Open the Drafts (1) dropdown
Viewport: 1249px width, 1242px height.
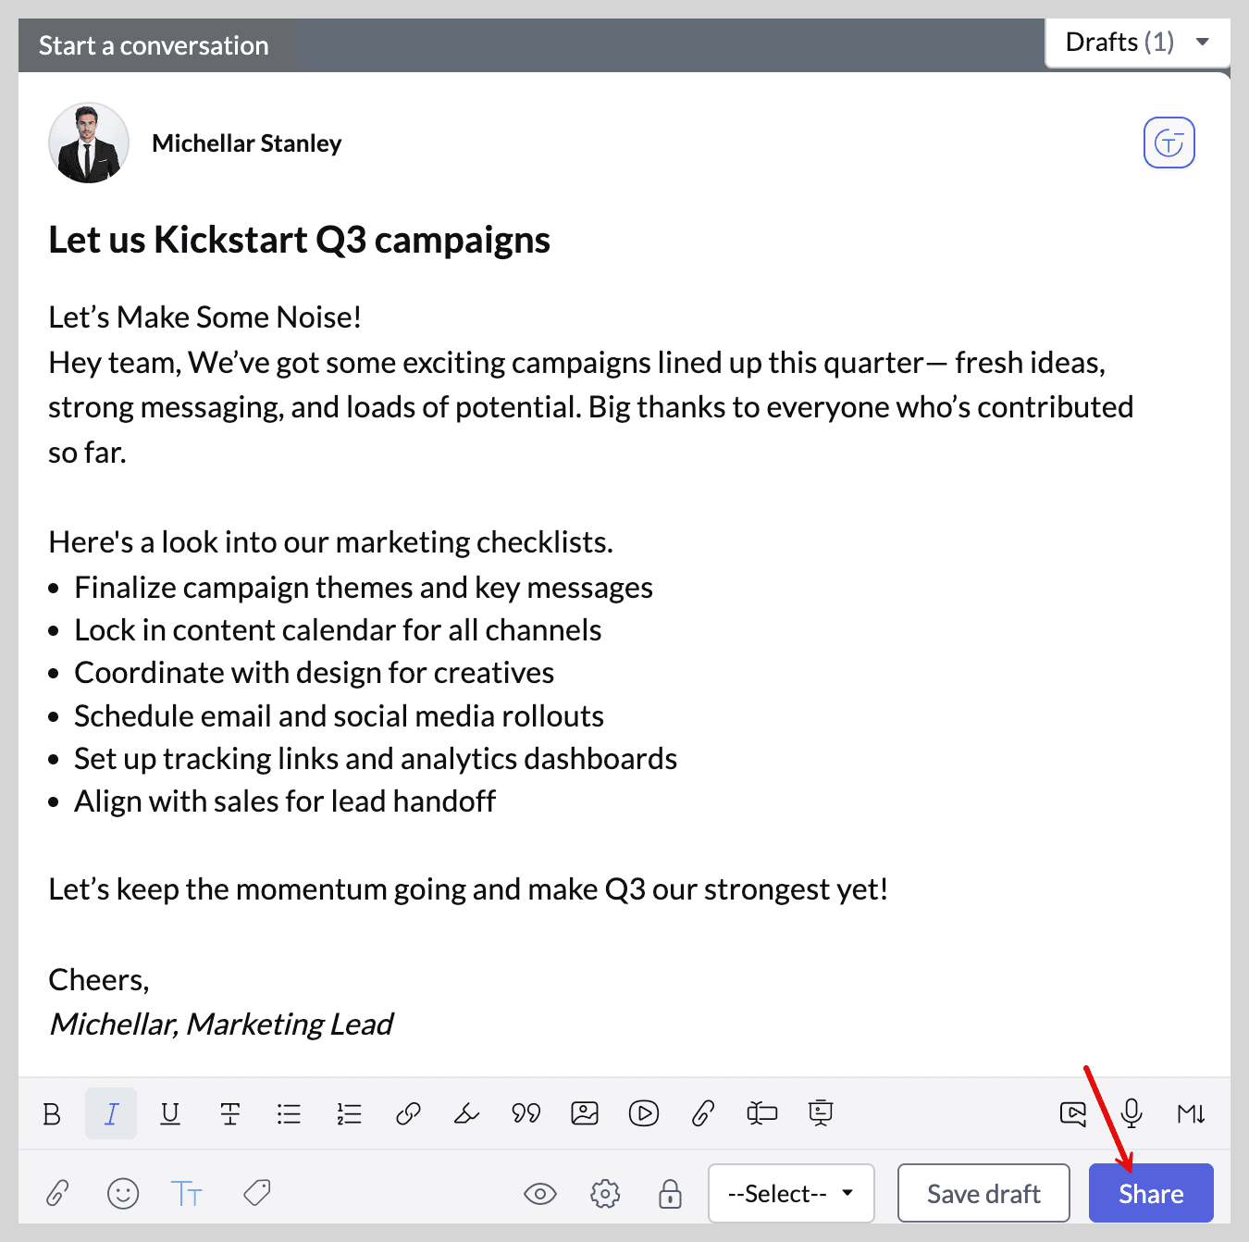pyautogui.click(x=1137, y=43)
